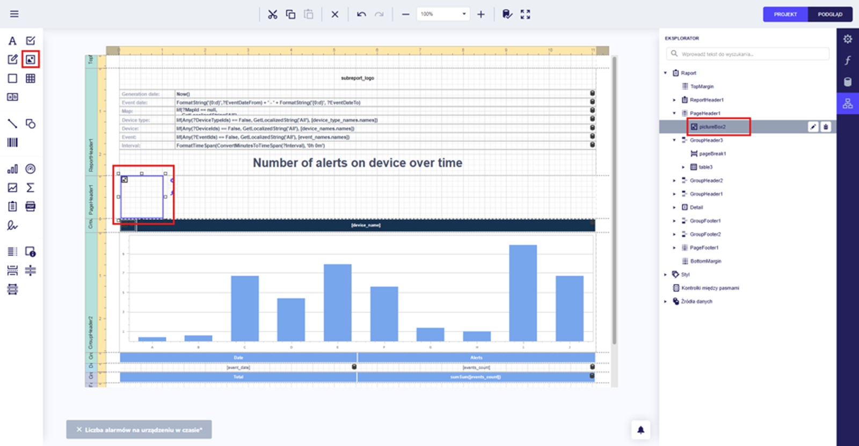Switch to the PODGLĄD tab
Screen dimensions: 859x446
(x=830, y=14)
